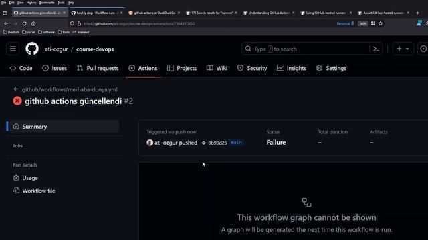Click the main branch label
Image resolution: width=428 pixels, height=240 pixels.
236,142
